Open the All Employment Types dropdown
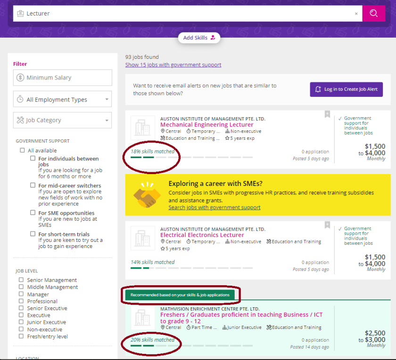Viewport: 396px width, 360px height. (62, 99)
